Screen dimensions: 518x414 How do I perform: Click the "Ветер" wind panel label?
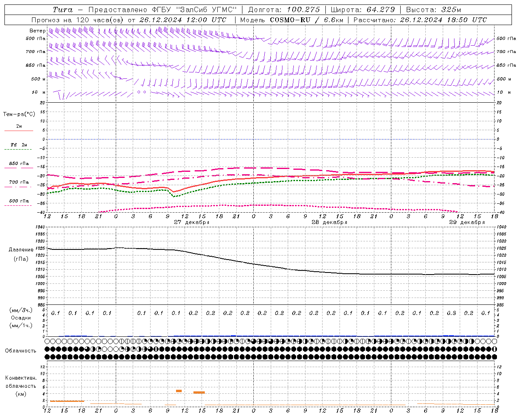37,31
